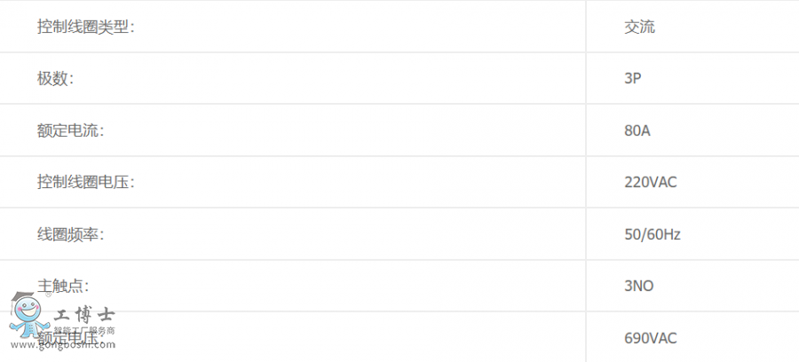Click the graduation cap on the mascot
Image resolution: width=799 pixels, height=362 pixels.
[x=23, y=296]
